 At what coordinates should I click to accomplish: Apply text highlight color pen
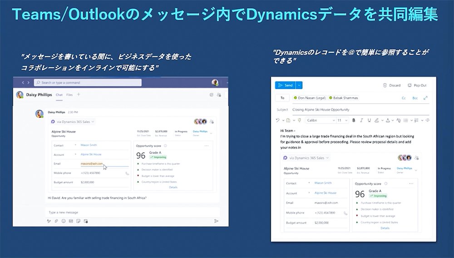(x=377, y=120)
